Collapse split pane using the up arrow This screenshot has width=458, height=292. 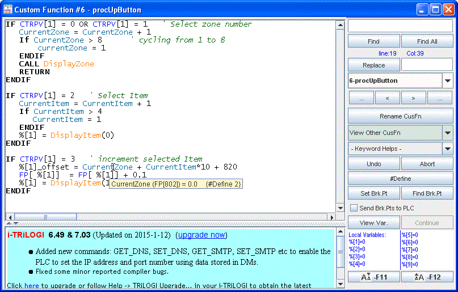click(8, 224)
